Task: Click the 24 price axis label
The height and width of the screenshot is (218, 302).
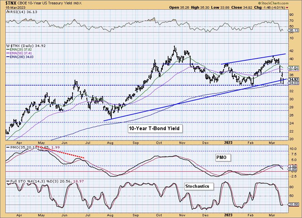Action: click(x=291, y=123)
